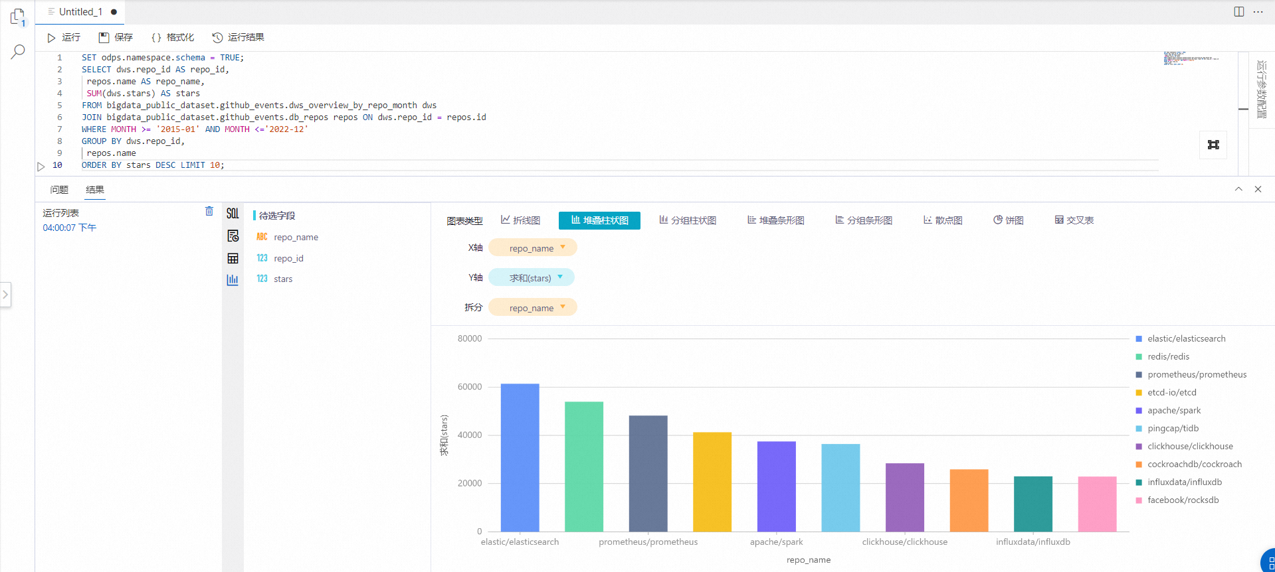Open the log view icon
The width and height of the screenshot is (1275, 572).
[233, 236]
